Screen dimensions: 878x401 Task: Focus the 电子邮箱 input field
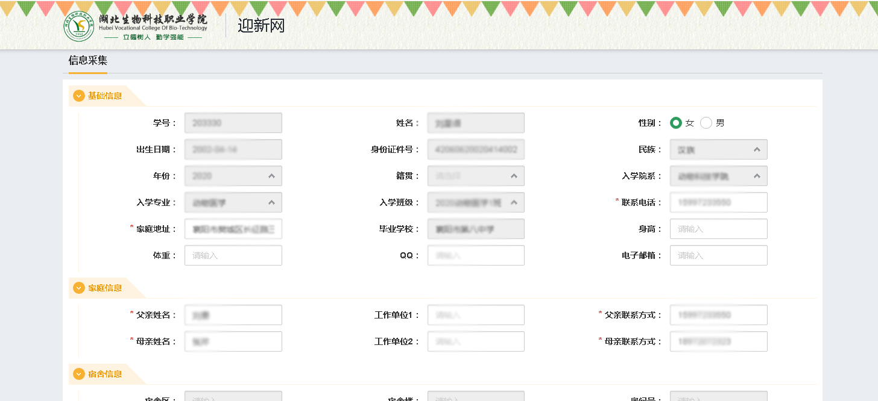point(718,255)
